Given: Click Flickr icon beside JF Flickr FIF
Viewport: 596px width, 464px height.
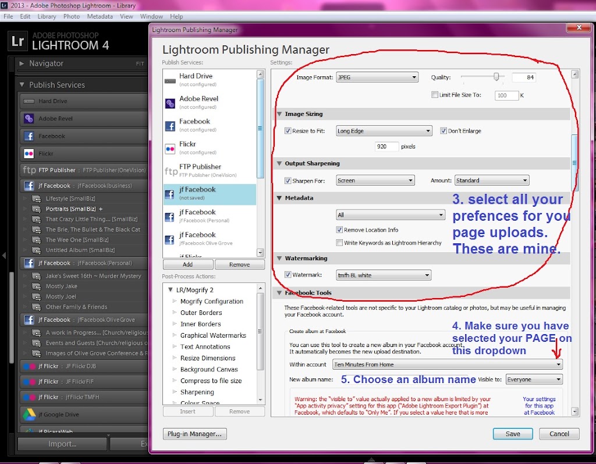Looking at the screenshot, I should coord(29,381).
